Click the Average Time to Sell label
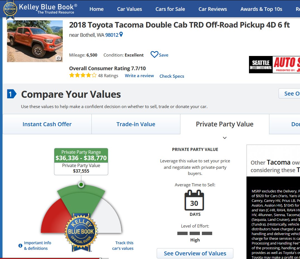 click(195, 185)
